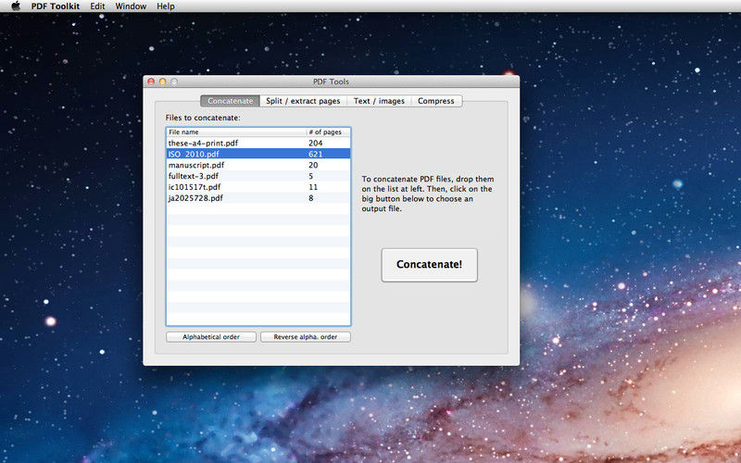Screen dimensions: 741x463
Task: Select the Compress tab
Action: pos(435,101)
